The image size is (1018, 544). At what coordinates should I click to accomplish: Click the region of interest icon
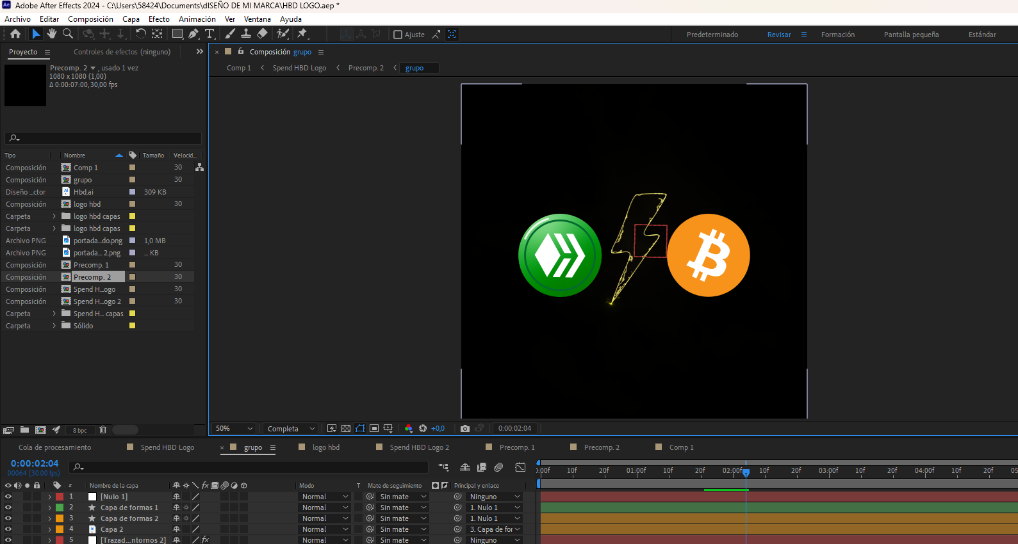[x=374, y=429]
